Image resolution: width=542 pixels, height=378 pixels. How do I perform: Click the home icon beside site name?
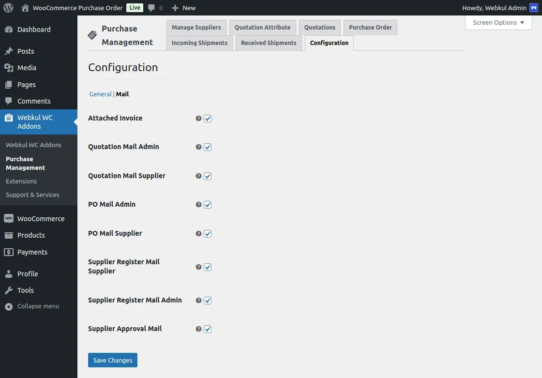tap(25, 8)
